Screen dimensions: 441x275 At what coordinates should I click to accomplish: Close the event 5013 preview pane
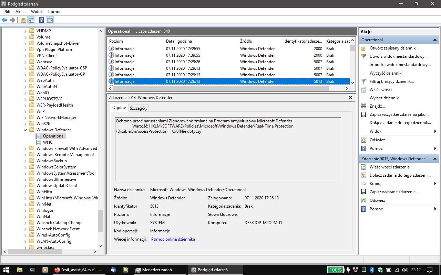(x=350, y=98)
